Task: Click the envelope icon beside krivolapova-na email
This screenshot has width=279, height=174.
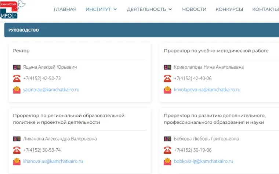Action: coord(167,90)
